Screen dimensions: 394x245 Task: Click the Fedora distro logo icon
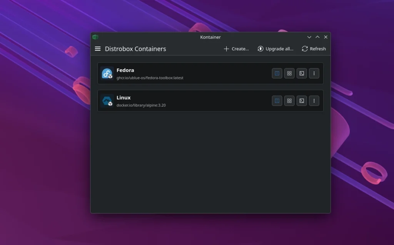(107, 73)
